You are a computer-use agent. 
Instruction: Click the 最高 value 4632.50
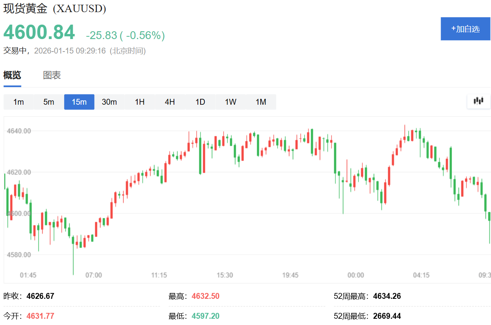click(x=206, y=296)
